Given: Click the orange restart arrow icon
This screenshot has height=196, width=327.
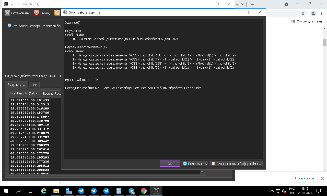Looking at the screenshot, I should (57, 13).
